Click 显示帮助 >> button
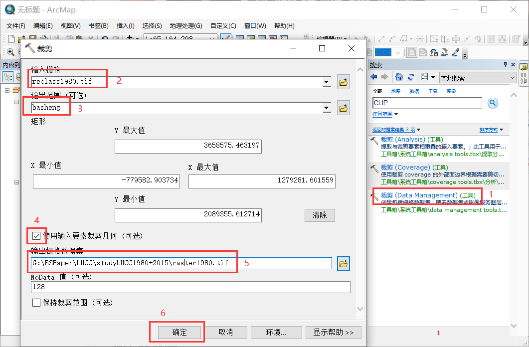The height and width of the screenshot is (347, 529). 334,333
